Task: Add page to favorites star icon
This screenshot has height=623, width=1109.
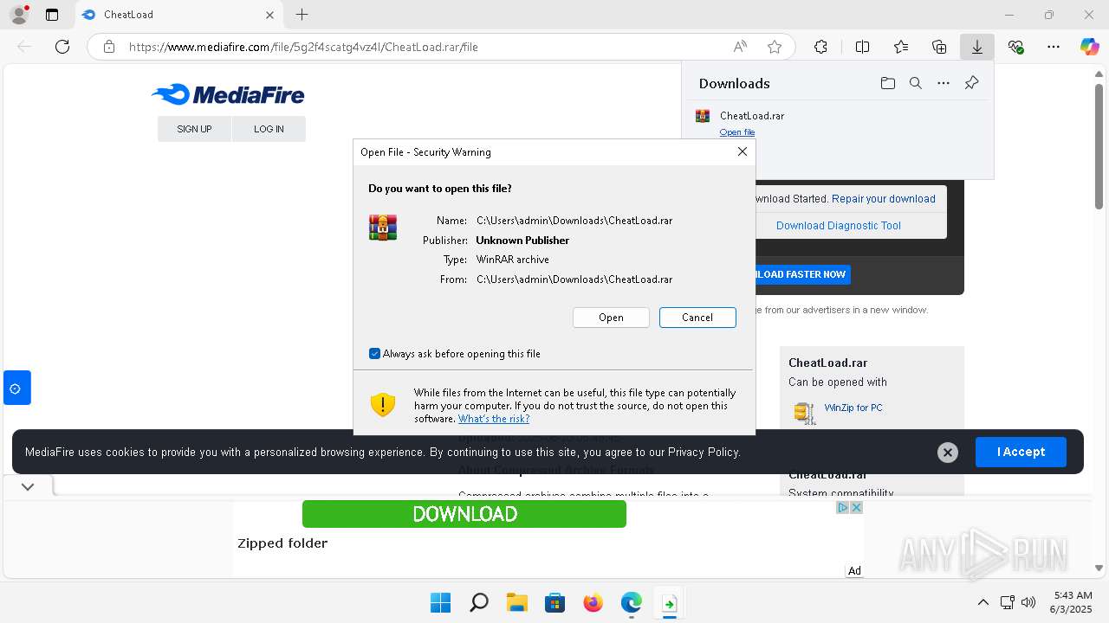Action: pyautogui.click(x=775, y=47)
